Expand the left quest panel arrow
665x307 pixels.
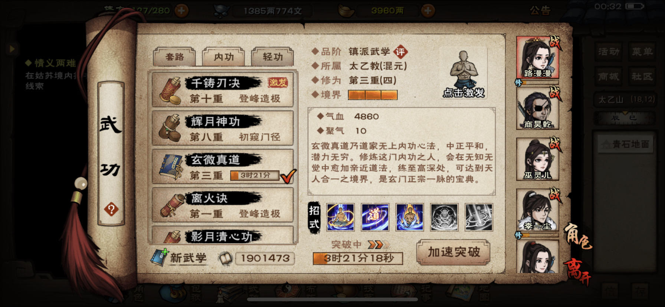click(12, 49)
